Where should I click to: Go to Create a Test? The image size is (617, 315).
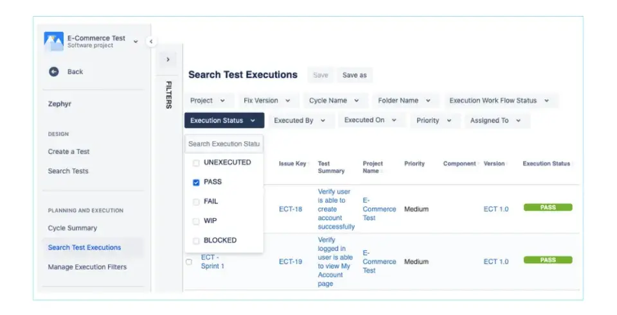click(69, 151)
